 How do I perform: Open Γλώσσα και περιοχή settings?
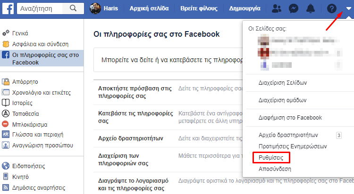pyautogui.click(x=38, y=135)
